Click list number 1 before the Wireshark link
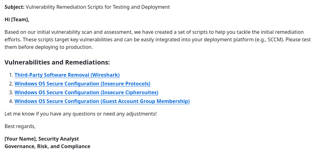This screenshot has height=155, width=316. 11,75
